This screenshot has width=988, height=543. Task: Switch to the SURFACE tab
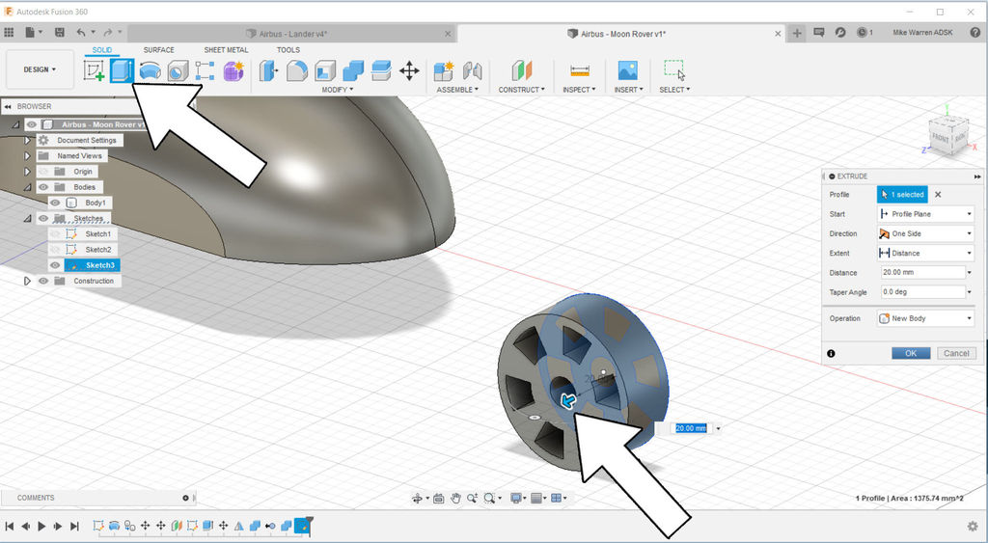(x=159, y=50)
